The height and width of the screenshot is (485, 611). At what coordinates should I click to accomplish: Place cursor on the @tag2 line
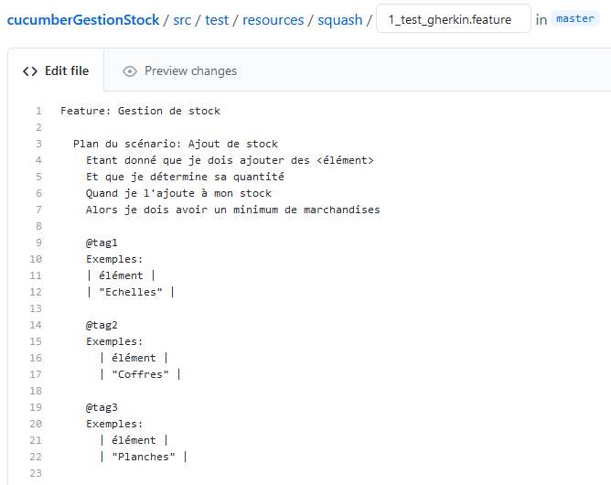pyautogui.click(x=102, y=325)
